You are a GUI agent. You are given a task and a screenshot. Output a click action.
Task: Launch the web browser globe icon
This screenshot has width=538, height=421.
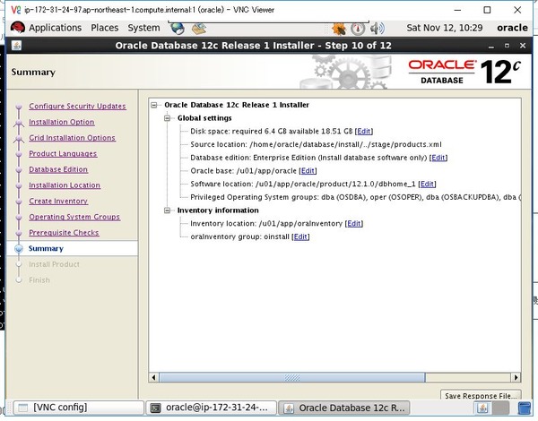coord(178,28)
